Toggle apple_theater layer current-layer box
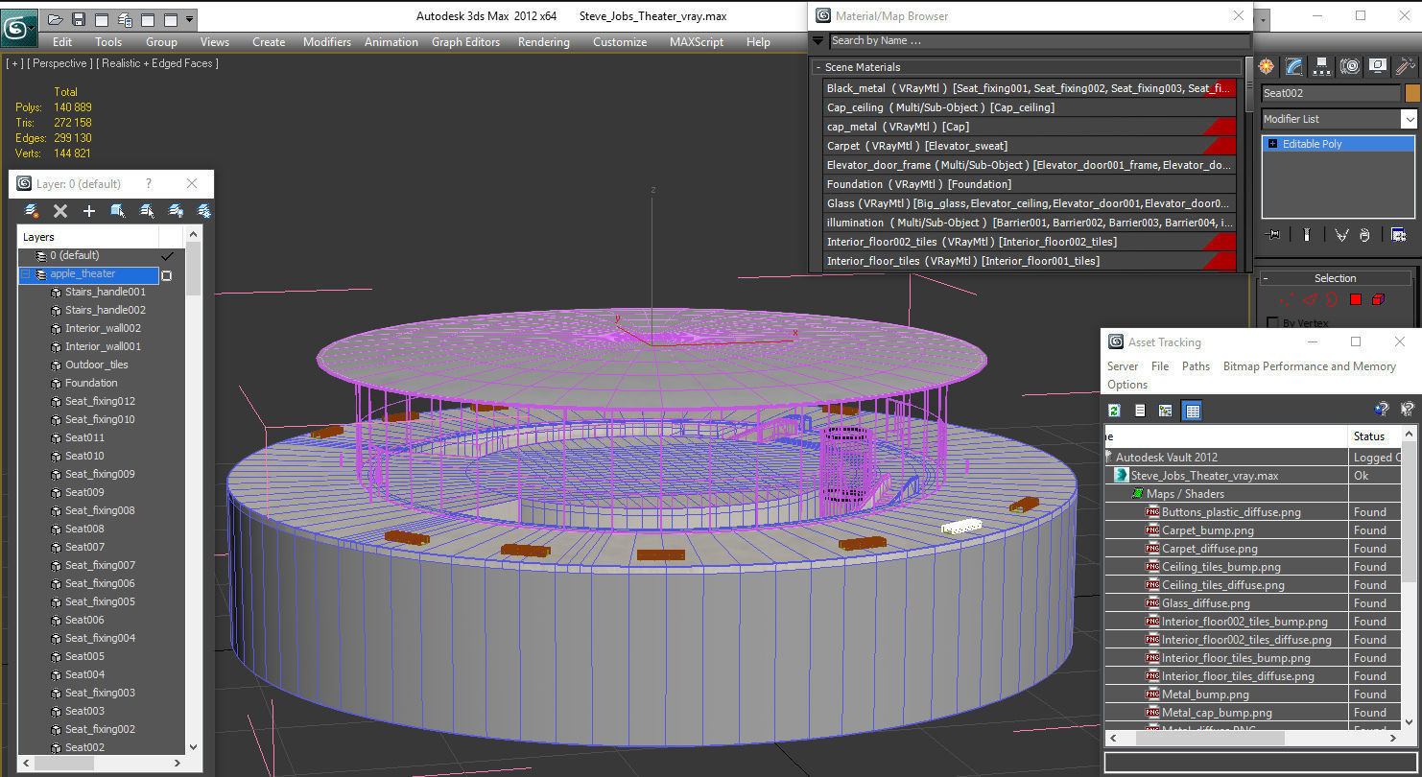 pos(166,275)
